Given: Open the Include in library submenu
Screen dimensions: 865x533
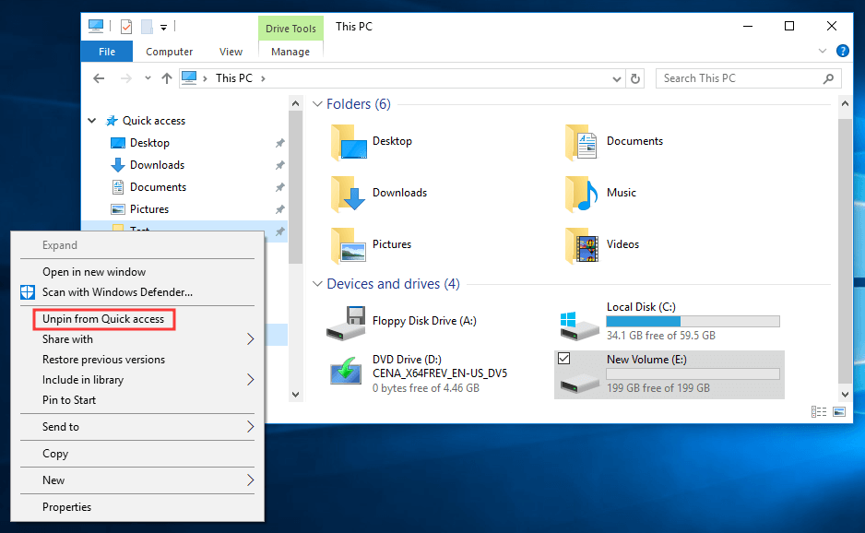Looking at the screenshot, I should pos(137,380).
